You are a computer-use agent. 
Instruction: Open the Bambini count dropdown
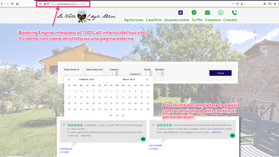click(159, 73)
